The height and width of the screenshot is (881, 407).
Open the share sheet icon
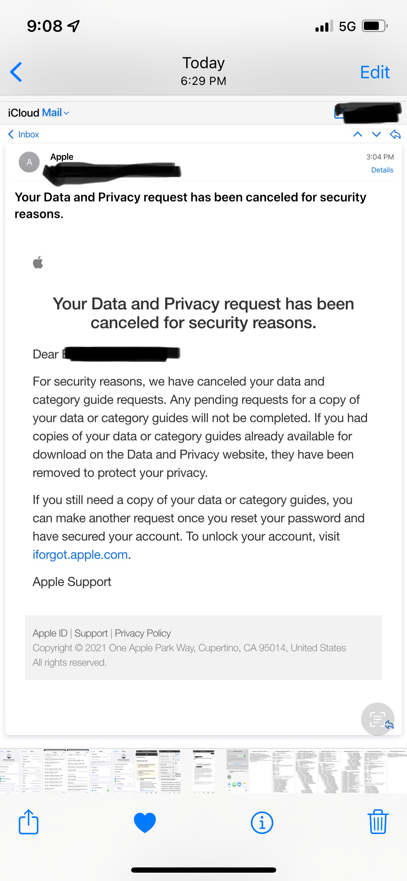(28, 822)
